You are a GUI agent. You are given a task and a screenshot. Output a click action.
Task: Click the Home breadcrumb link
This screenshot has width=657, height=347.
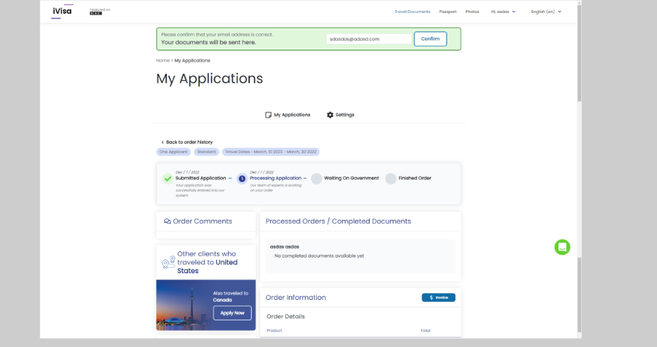(163, 61)
